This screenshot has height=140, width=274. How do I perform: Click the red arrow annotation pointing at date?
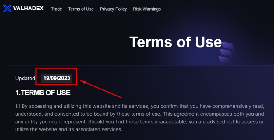pyautogui.click(x=101, y=89)
